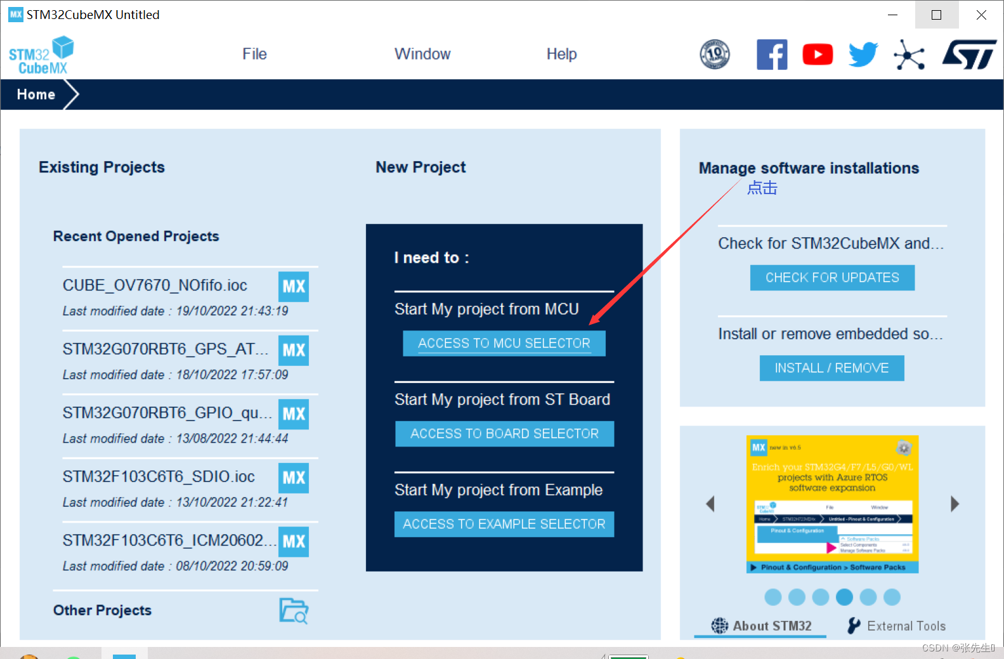Maximize the STM32CubeMX window
1004x659 pixels.
[x=936, y=15]
